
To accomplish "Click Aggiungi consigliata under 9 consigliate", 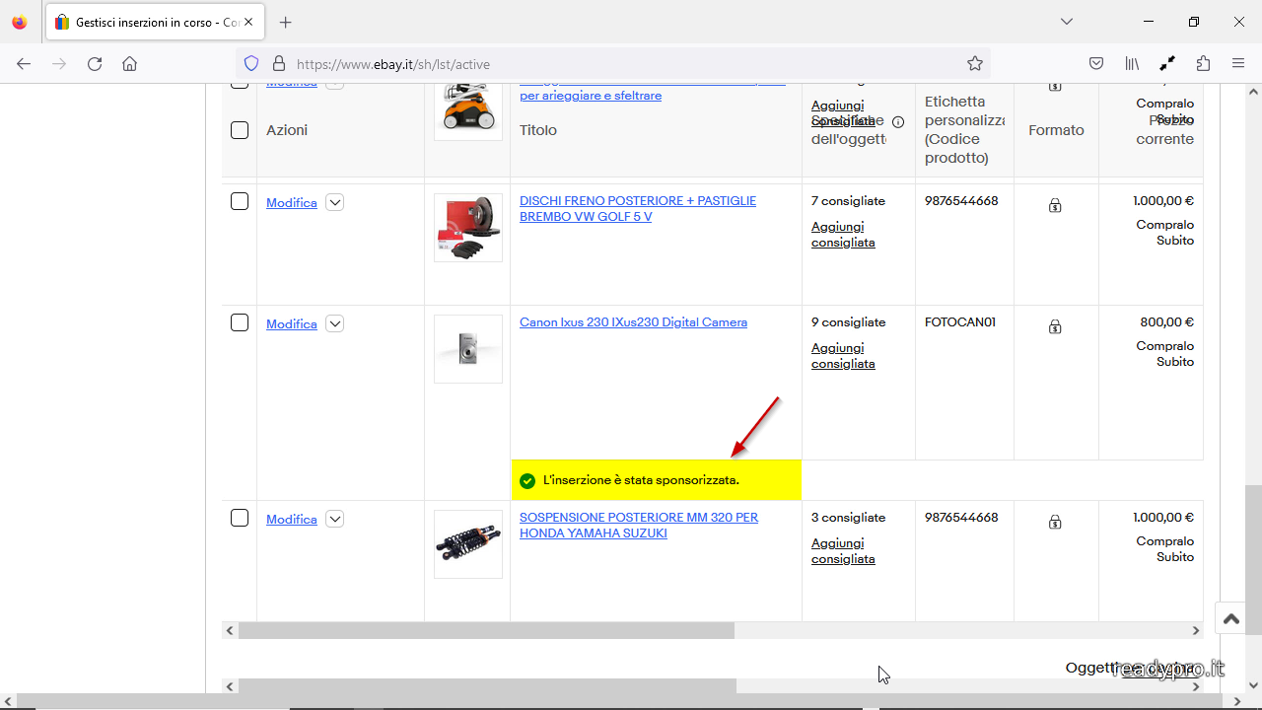I will tap(843, 356).
